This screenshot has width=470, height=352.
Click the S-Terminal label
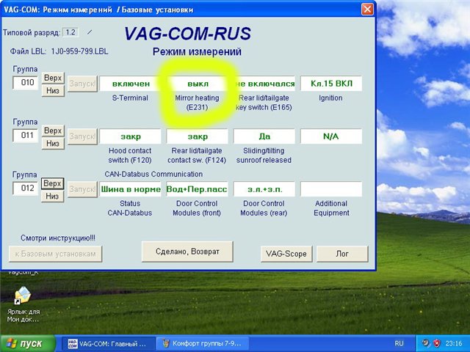click(x=130, y=98)
